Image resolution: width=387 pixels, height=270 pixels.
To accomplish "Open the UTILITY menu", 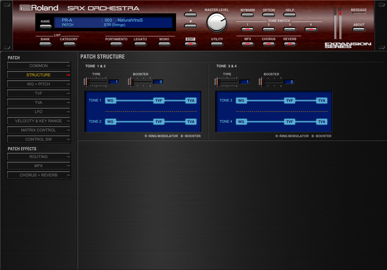I will (x=217, y=44).
